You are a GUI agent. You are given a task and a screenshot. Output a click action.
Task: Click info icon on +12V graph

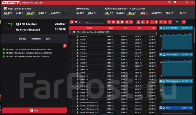pyautogui.click(x=191, y=108)
